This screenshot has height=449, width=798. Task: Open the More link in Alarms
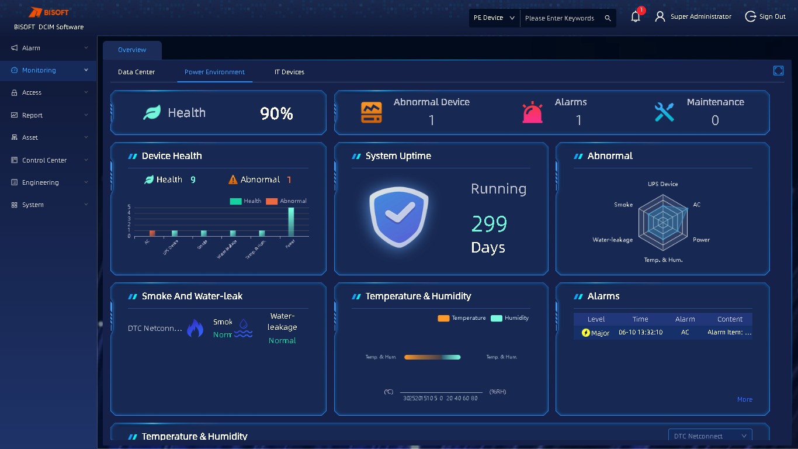click(744, 399)
